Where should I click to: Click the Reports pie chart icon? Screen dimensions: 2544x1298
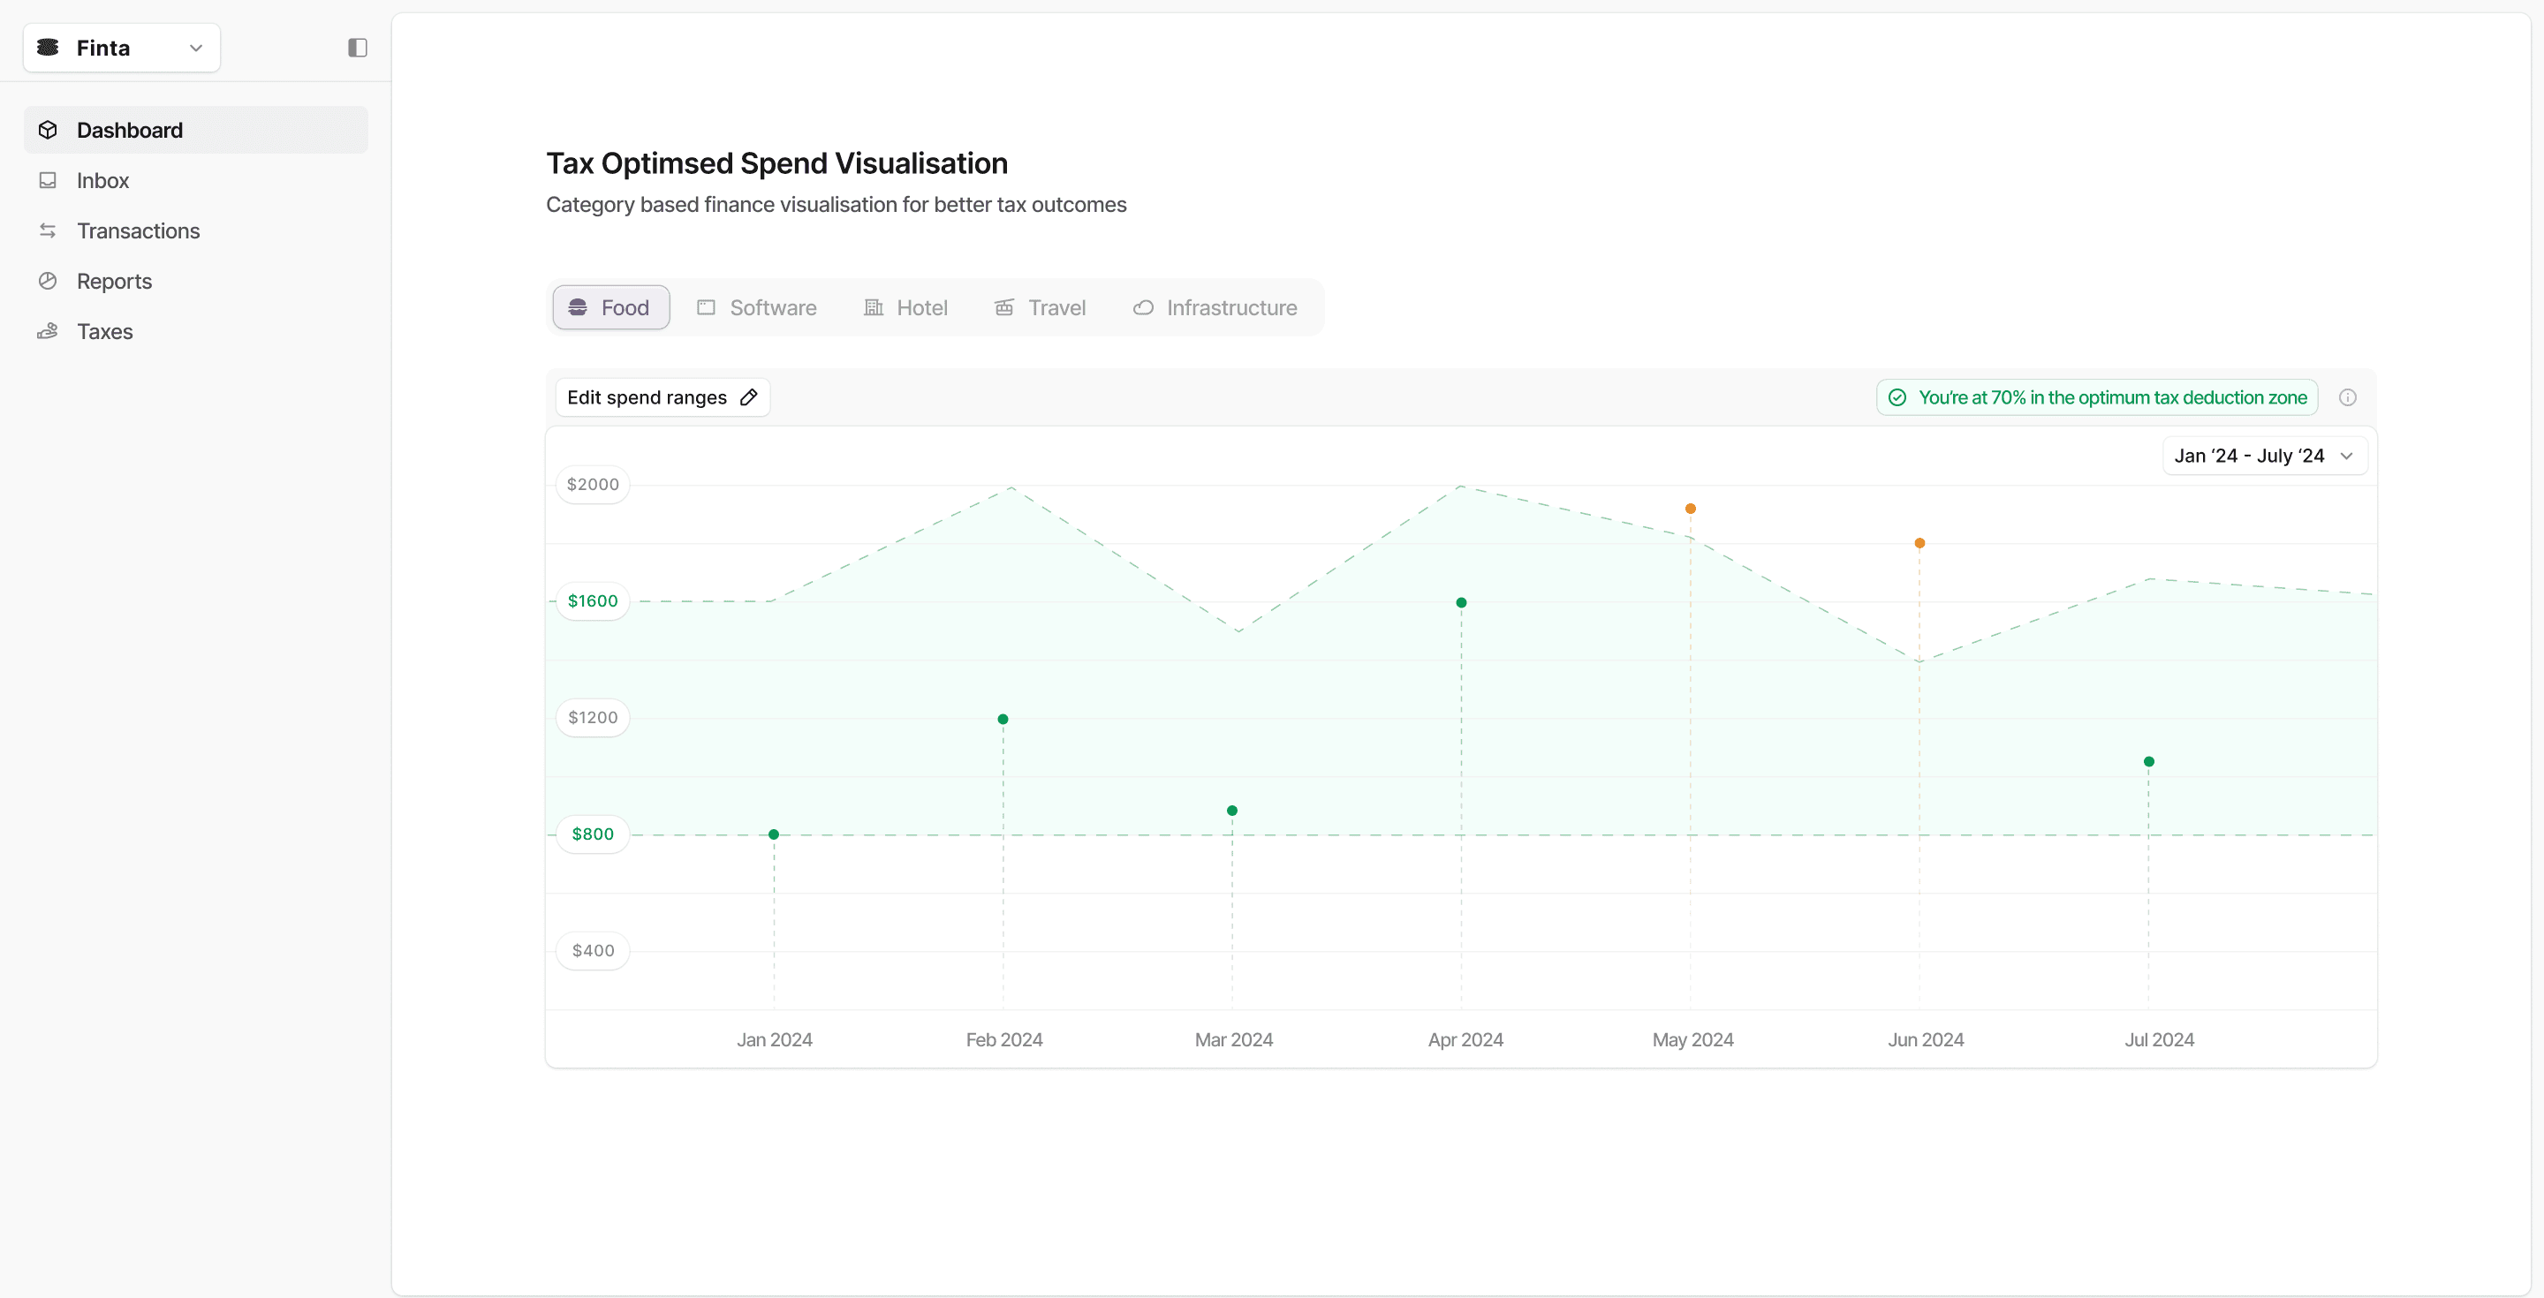[48, 282]
